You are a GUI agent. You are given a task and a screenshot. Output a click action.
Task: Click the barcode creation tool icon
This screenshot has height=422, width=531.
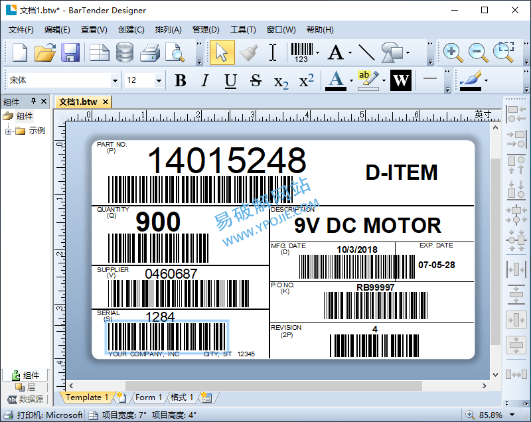[301, 52]
